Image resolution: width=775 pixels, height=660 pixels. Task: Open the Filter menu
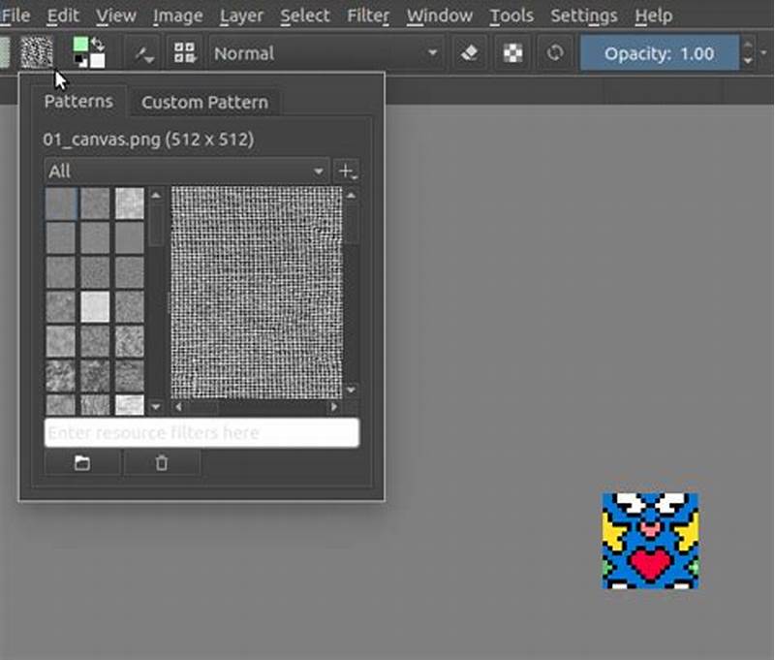[x=368, y=16]
